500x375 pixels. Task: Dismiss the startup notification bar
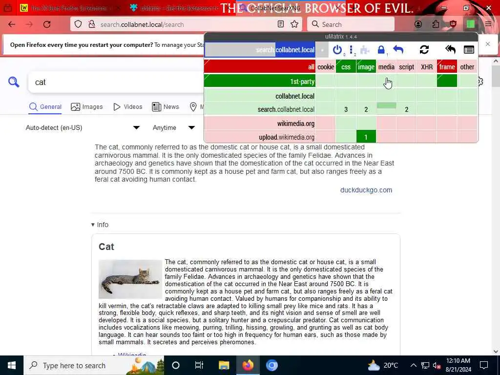(x=488, y=44)
